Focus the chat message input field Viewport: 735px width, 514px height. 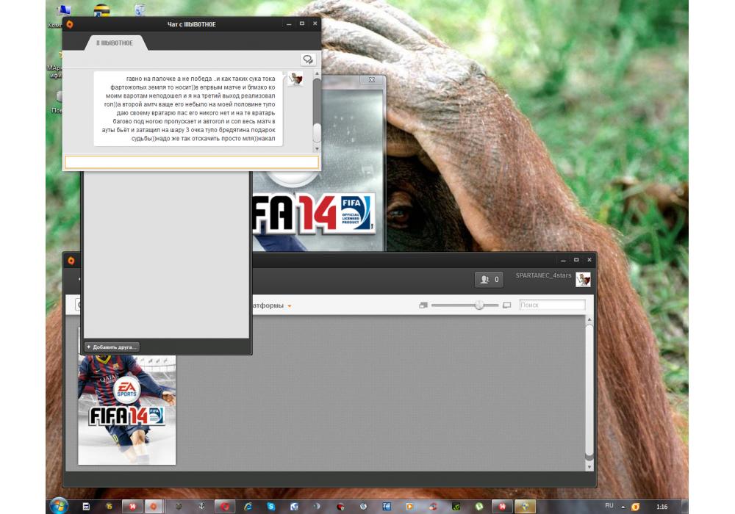click(191, 162)
